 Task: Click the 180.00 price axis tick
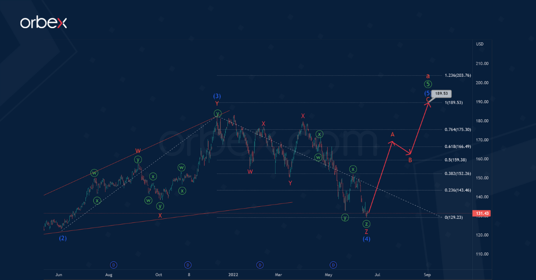[482, 121]
